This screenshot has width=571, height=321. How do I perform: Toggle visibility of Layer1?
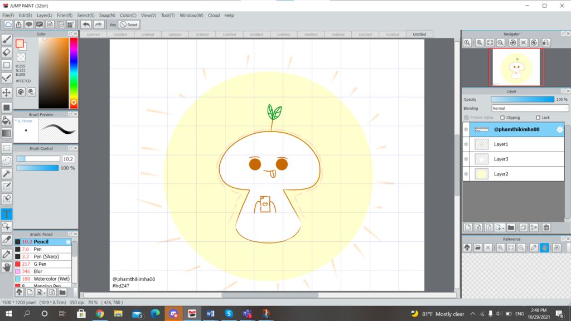[x=466, y=144]
